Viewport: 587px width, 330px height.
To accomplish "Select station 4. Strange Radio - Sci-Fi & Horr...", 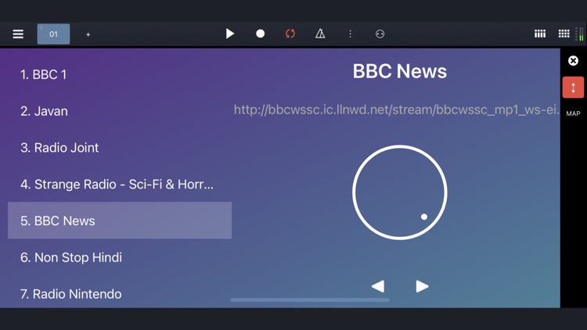I will click(120, 184).
